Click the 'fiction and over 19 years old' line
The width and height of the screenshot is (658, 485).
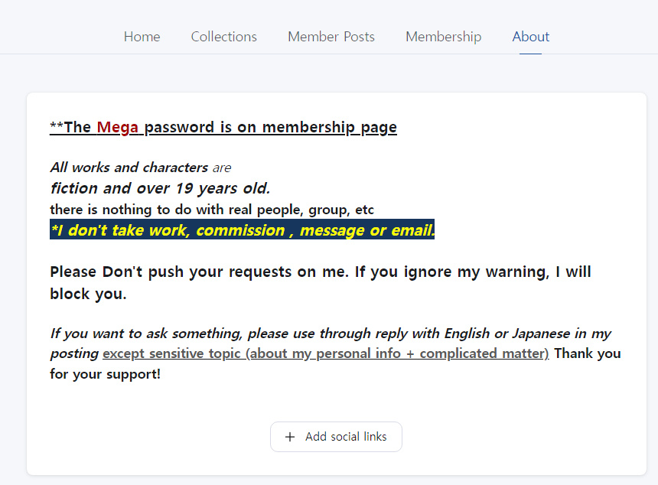coord(160,188)
